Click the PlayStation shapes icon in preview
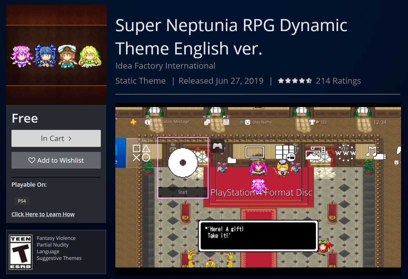Screen dimensions: 408x279 [x=141, y=153]
